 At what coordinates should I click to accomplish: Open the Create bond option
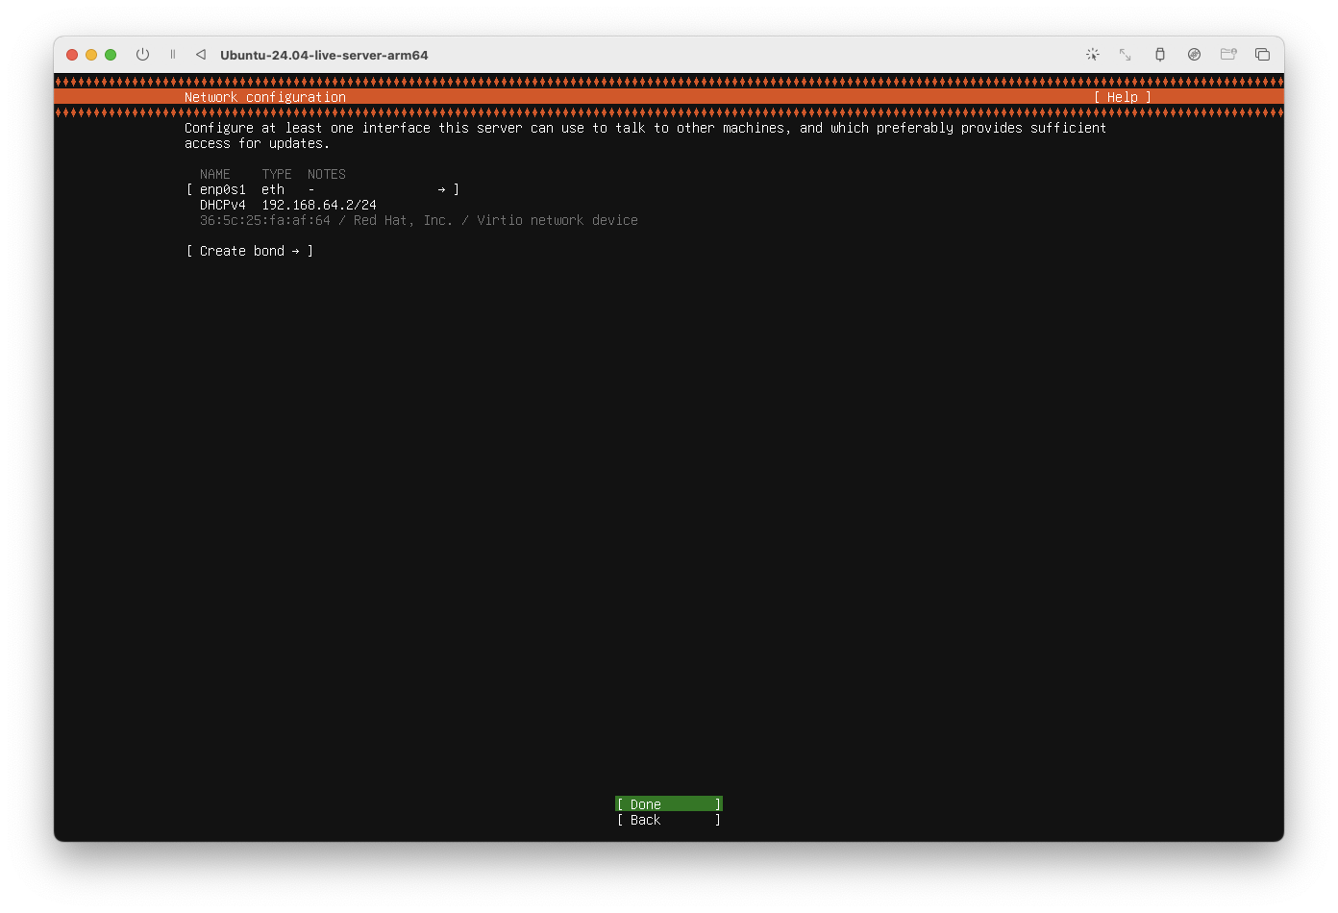(250, 251)
